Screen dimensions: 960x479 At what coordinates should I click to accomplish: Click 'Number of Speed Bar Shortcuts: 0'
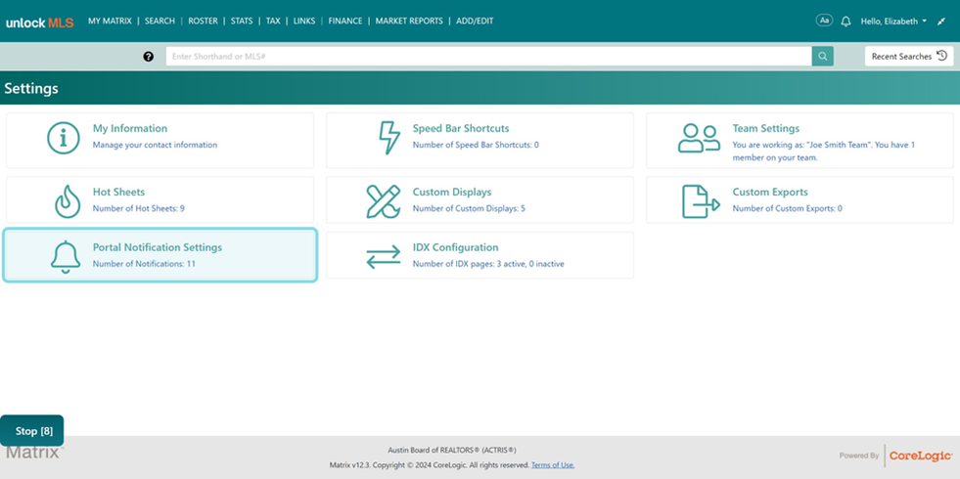coord(476,145)
